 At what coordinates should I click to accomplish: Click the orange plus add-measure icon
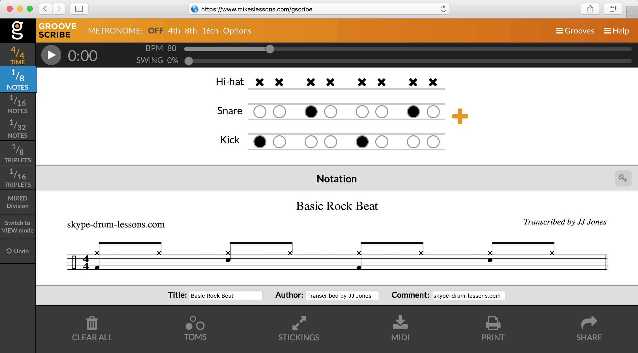(460, 116)
